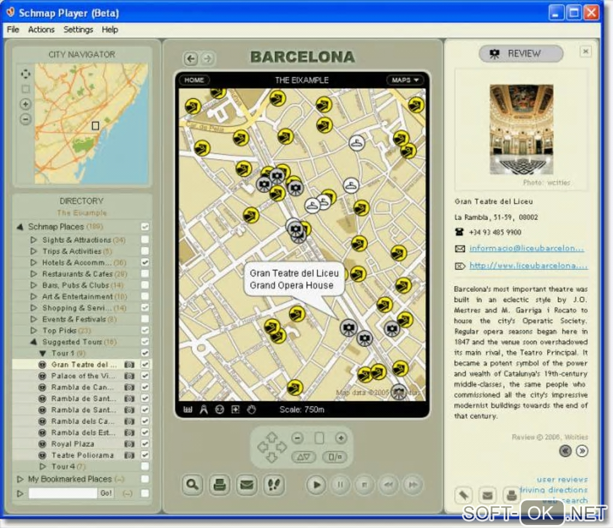Stop the tour playback
Image resolution: width=613 pixels, height=528 pixels.
click(x=364, y=485)
